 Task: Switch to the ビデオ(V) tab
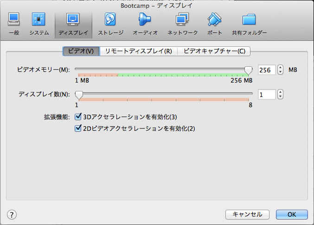pyautogui.click(x=81, y=51)
